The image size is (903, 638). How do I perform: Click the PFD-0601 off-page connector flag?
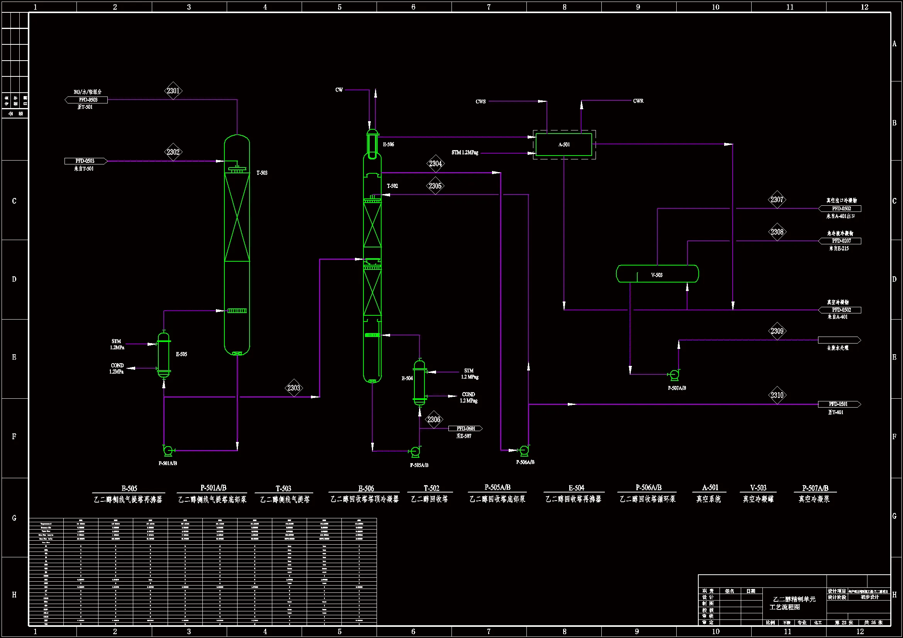point(465,428)
